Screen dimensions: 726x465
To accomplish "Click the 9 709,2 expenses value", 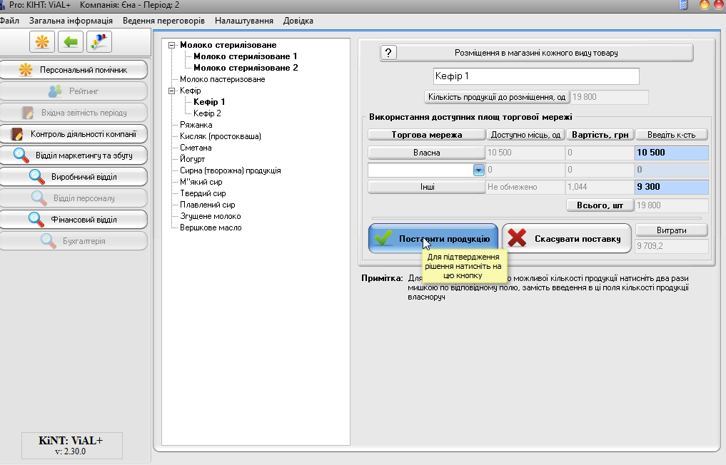I will (x=671, y=246).
